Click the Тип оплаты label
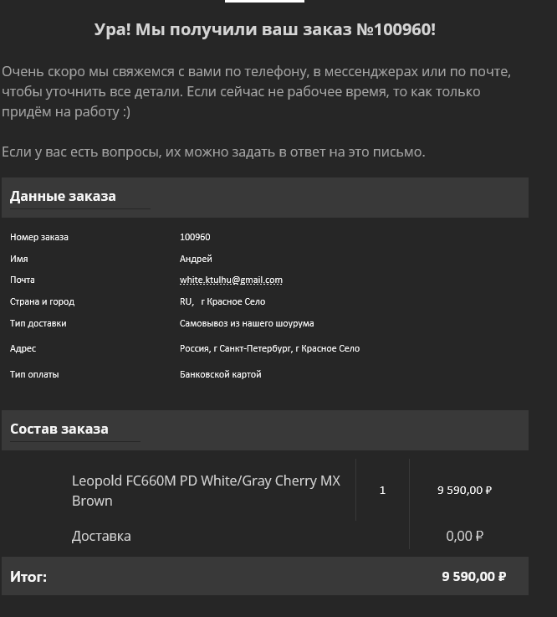The image size is (557, 617). point(34,375)
